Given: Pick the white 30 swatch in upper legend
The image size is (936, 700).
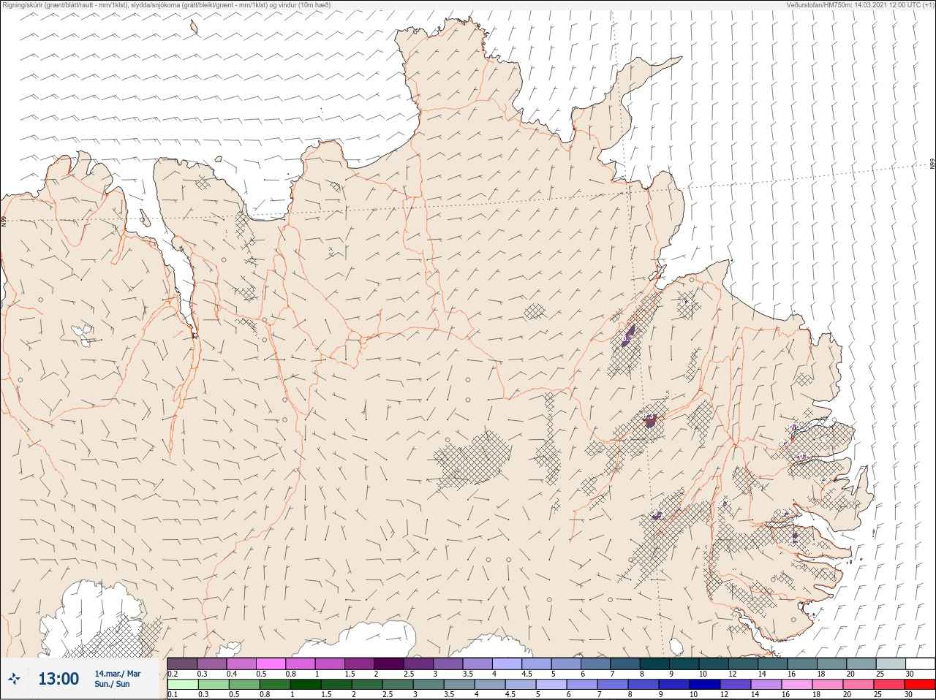Looking at the screenshot, I should coord(920,663).
